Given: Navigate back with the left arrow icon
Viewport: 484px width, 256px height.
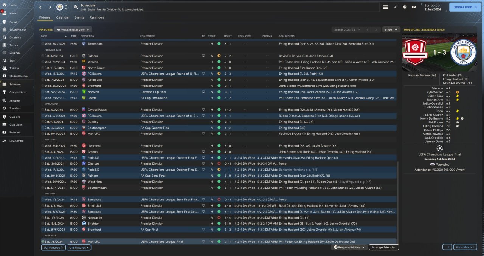Looking at the screenshot, I should [x=40, y=7].
